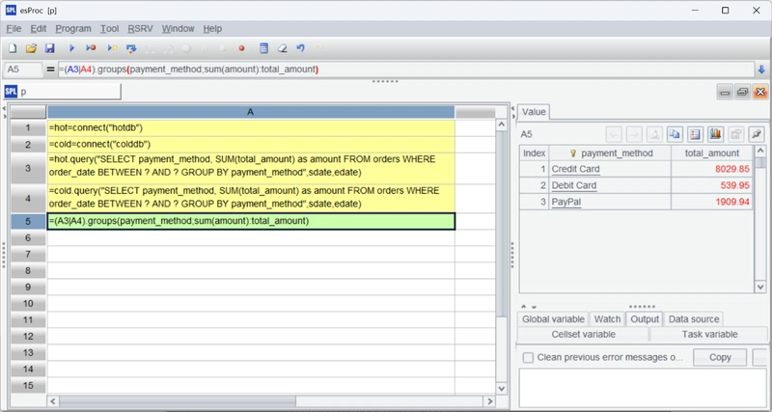Select cell A5 groups expression

pos(251,221)
